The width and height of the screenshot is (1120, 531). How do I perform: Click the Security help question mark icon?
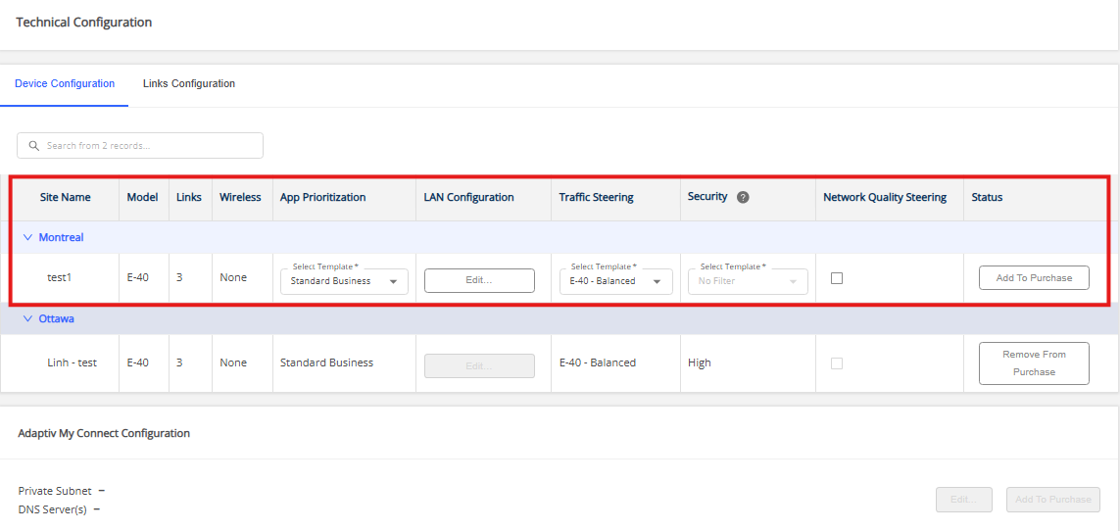(743, 198)
